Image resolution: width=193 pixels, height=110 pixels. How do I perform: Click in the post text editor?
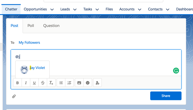tap(96, 63)
